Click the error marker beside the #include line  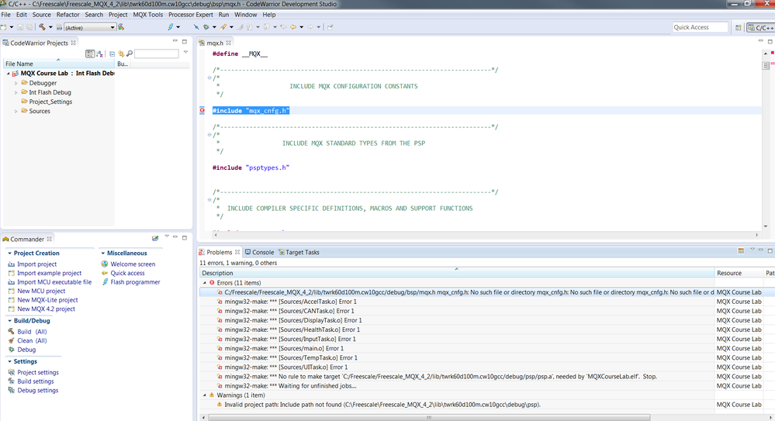[x=202, y=111]
